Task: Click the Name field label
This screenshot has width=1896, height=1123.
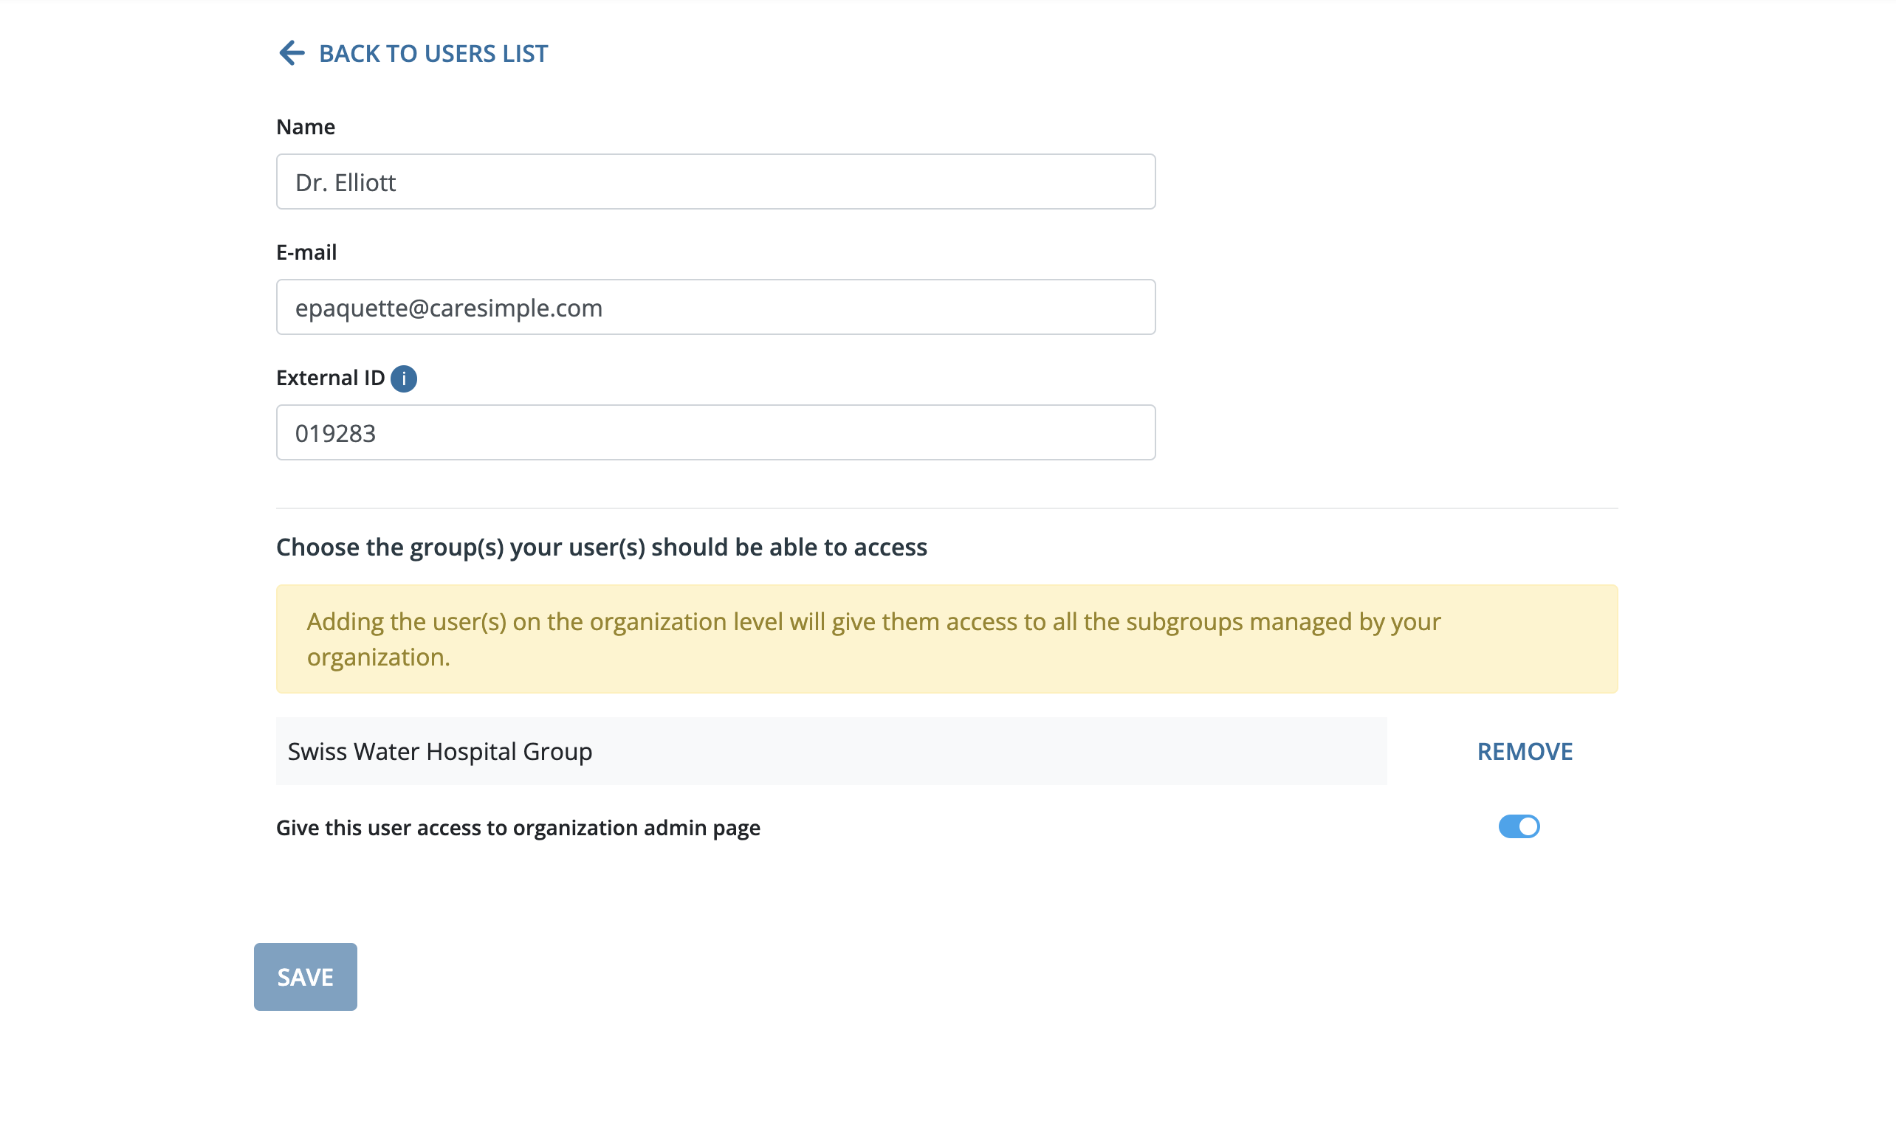Action: [x=305, y=127]
